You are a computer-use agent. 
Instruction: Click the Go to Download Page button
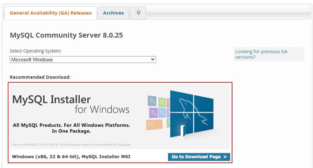199,157
